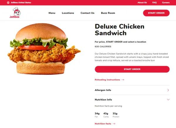The width and height of the screenshot is (176, 128).
Task: Open Contact Us page
Action: (87, 13)
